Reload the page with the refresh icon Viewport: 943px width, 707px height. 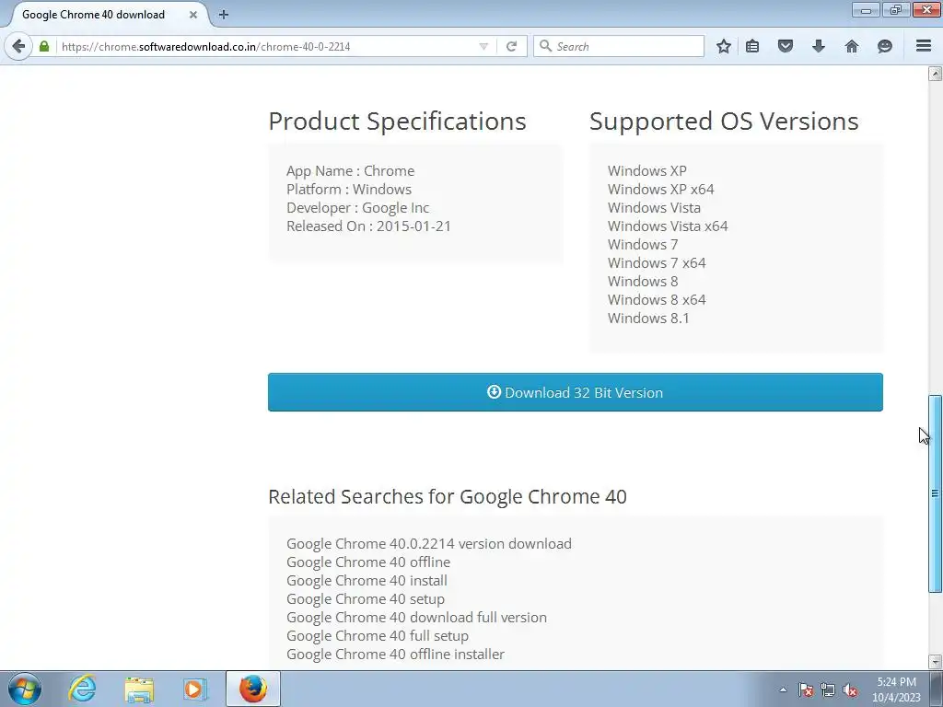click(x=512, y=46)
